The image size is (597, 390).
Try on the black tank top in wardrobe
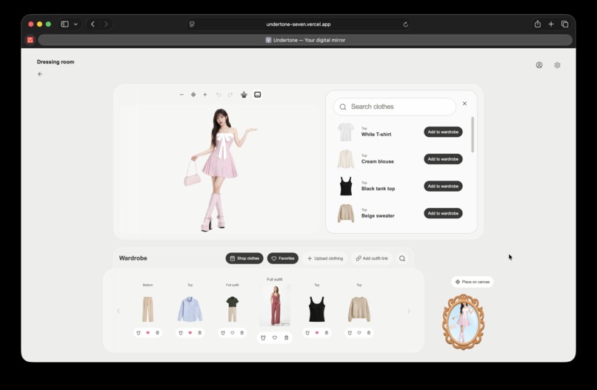[307, 333]
